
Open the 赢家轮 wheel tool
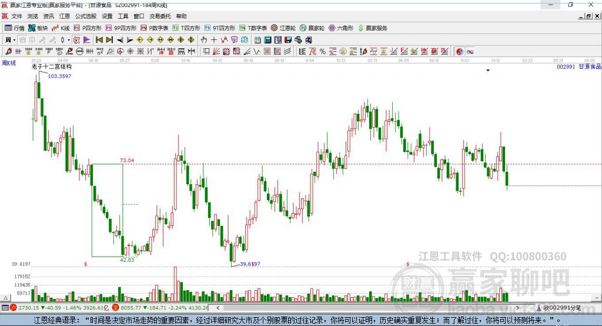(x=312, y=28)
